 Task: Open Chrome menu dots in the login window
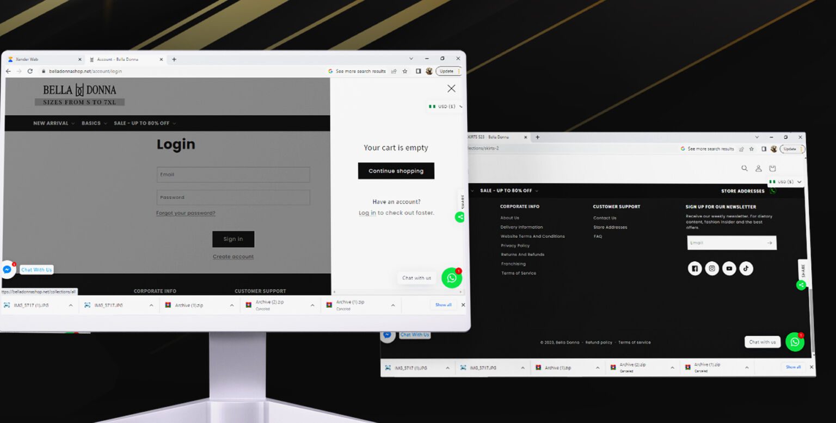coord(459,71)
